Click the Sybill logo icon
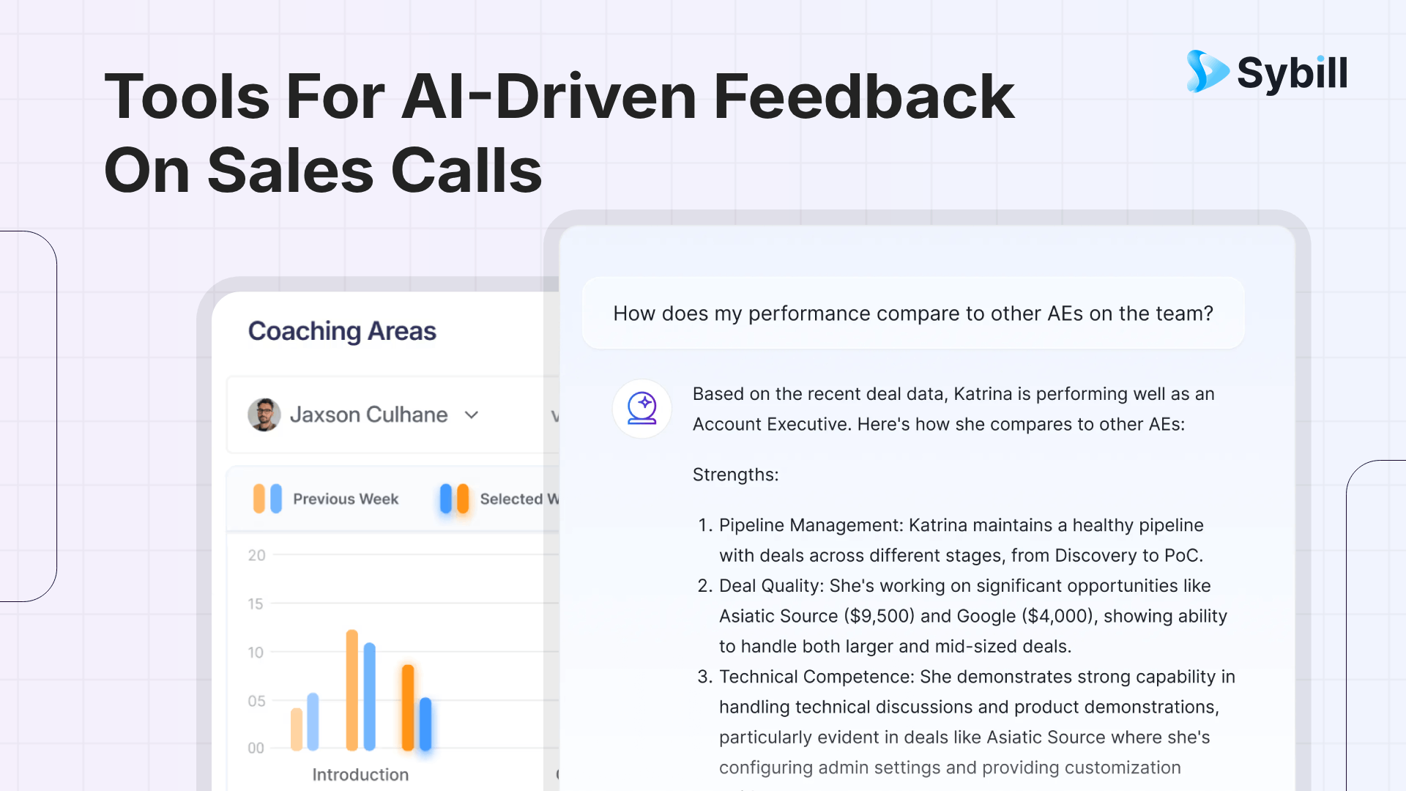Viewport: 1406px width, 791px height. pyautogui.click(x=1207, y=72)
